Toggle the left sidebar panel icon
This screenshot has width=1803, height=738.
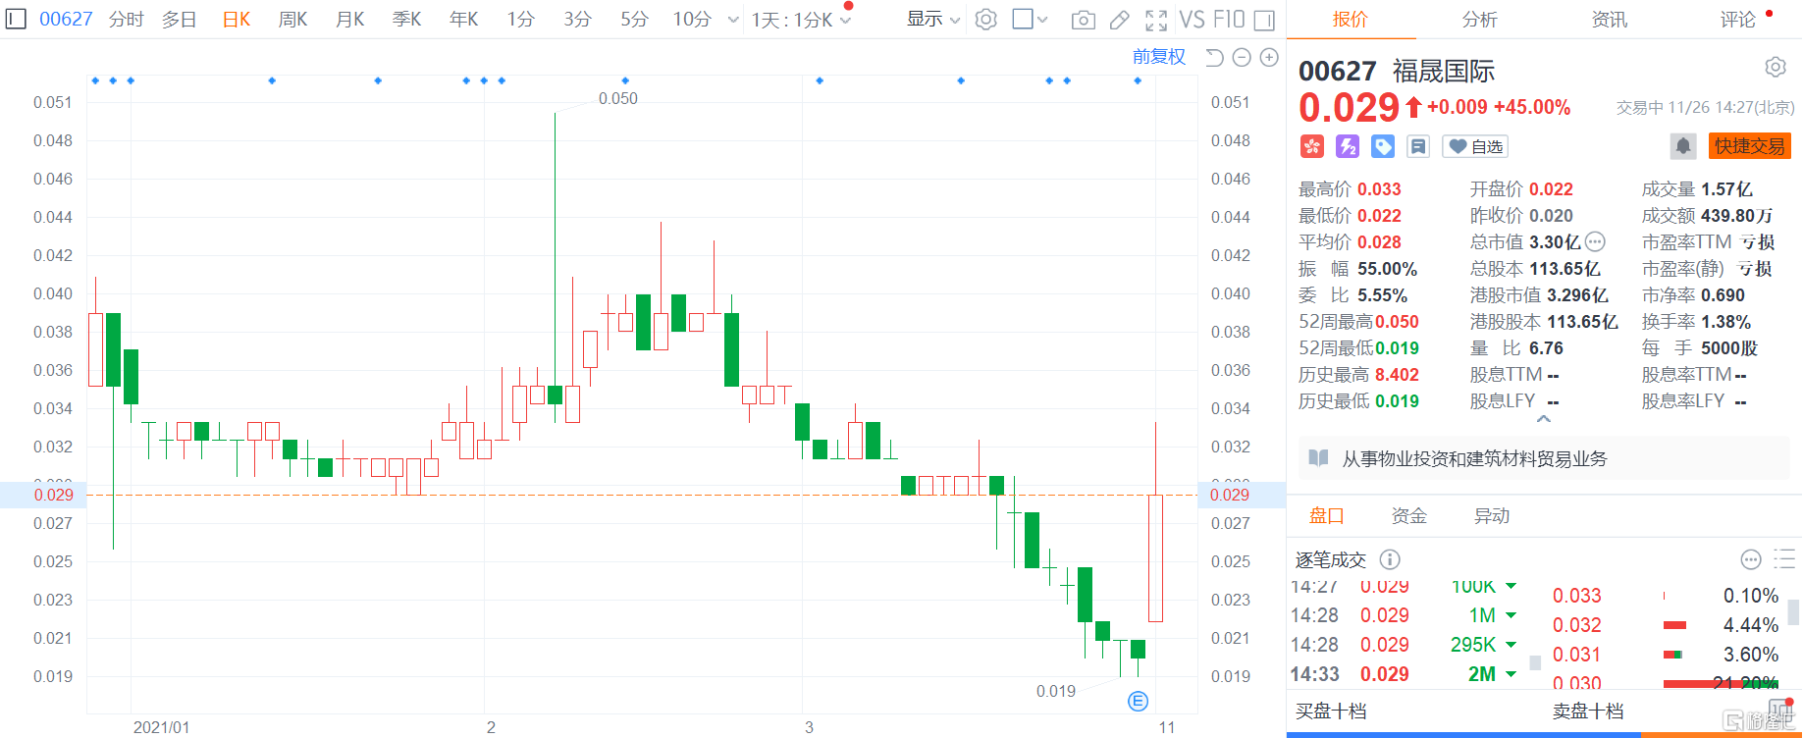[16, 19]
